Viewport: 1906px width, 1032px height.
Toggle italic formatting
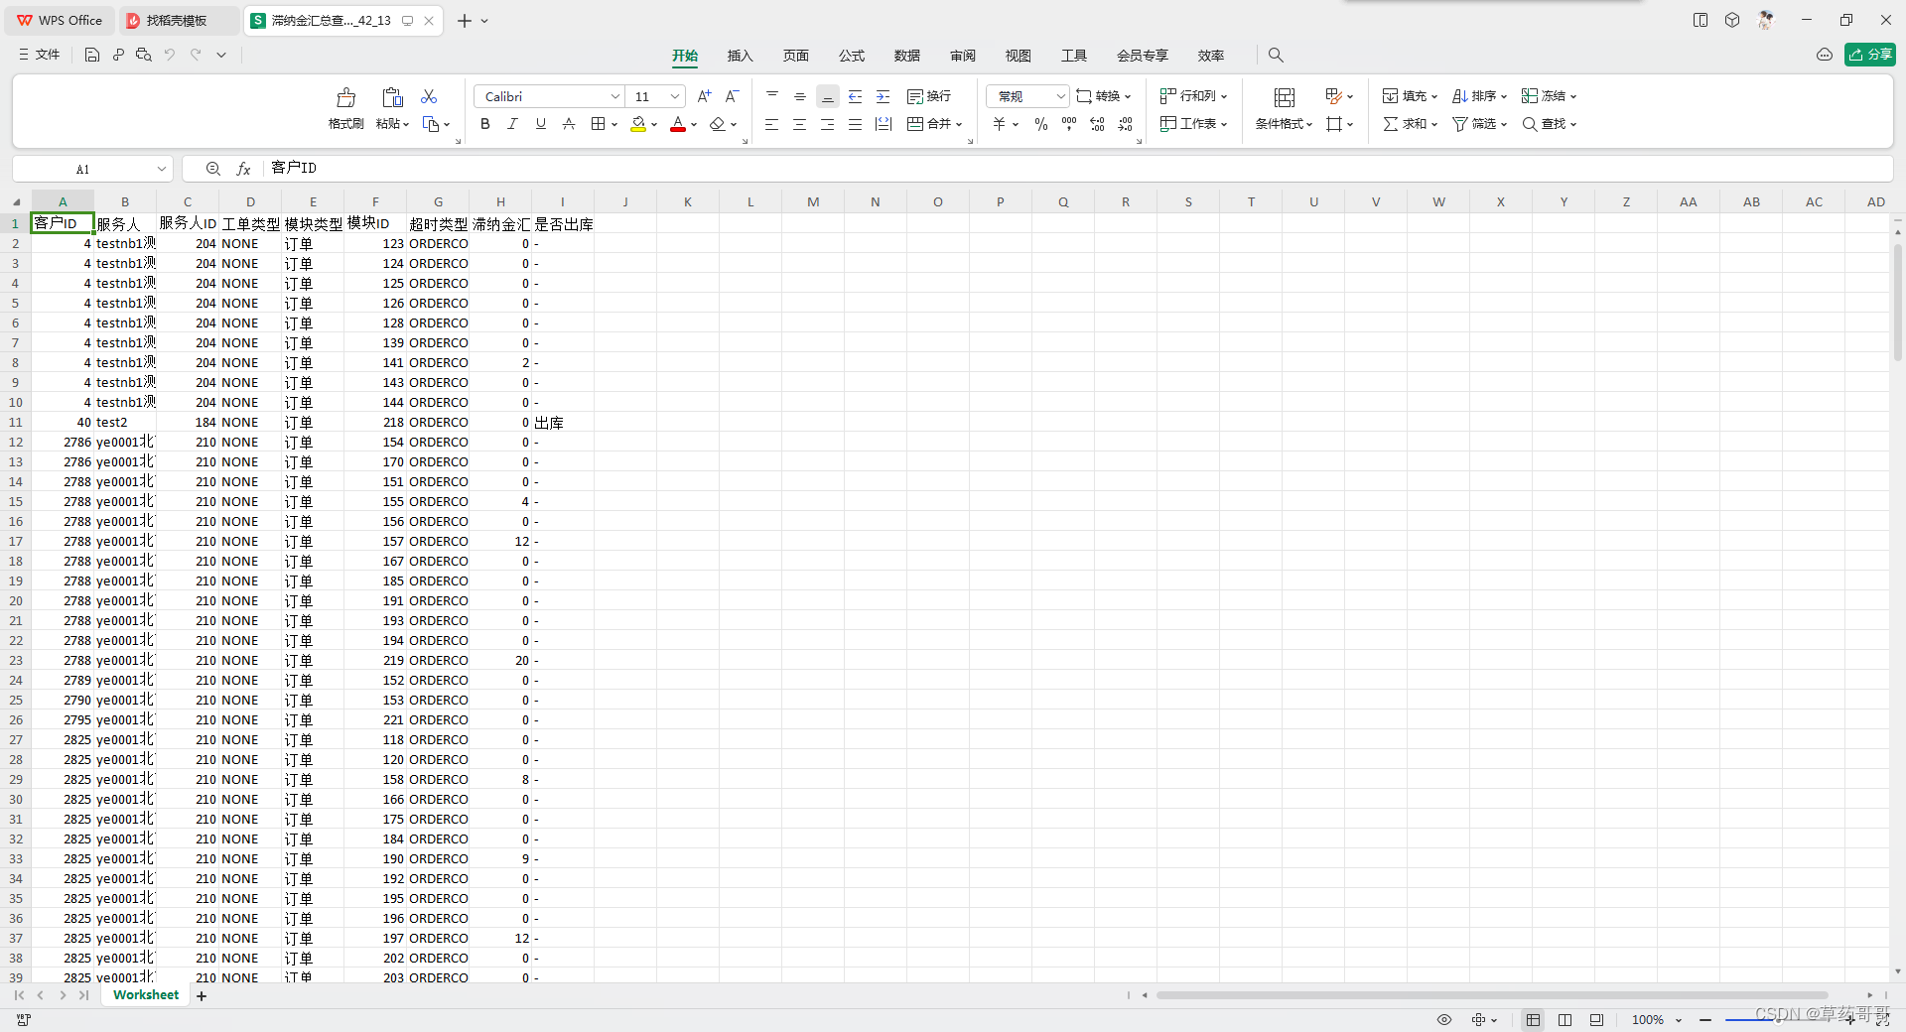pyautogui.click(x=512, y=123)
